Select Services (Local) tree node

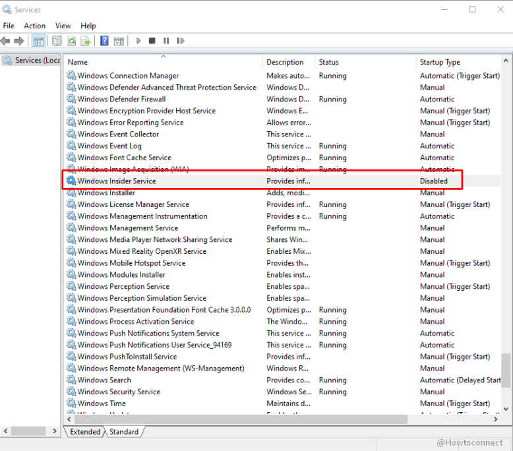coord(32,60)
